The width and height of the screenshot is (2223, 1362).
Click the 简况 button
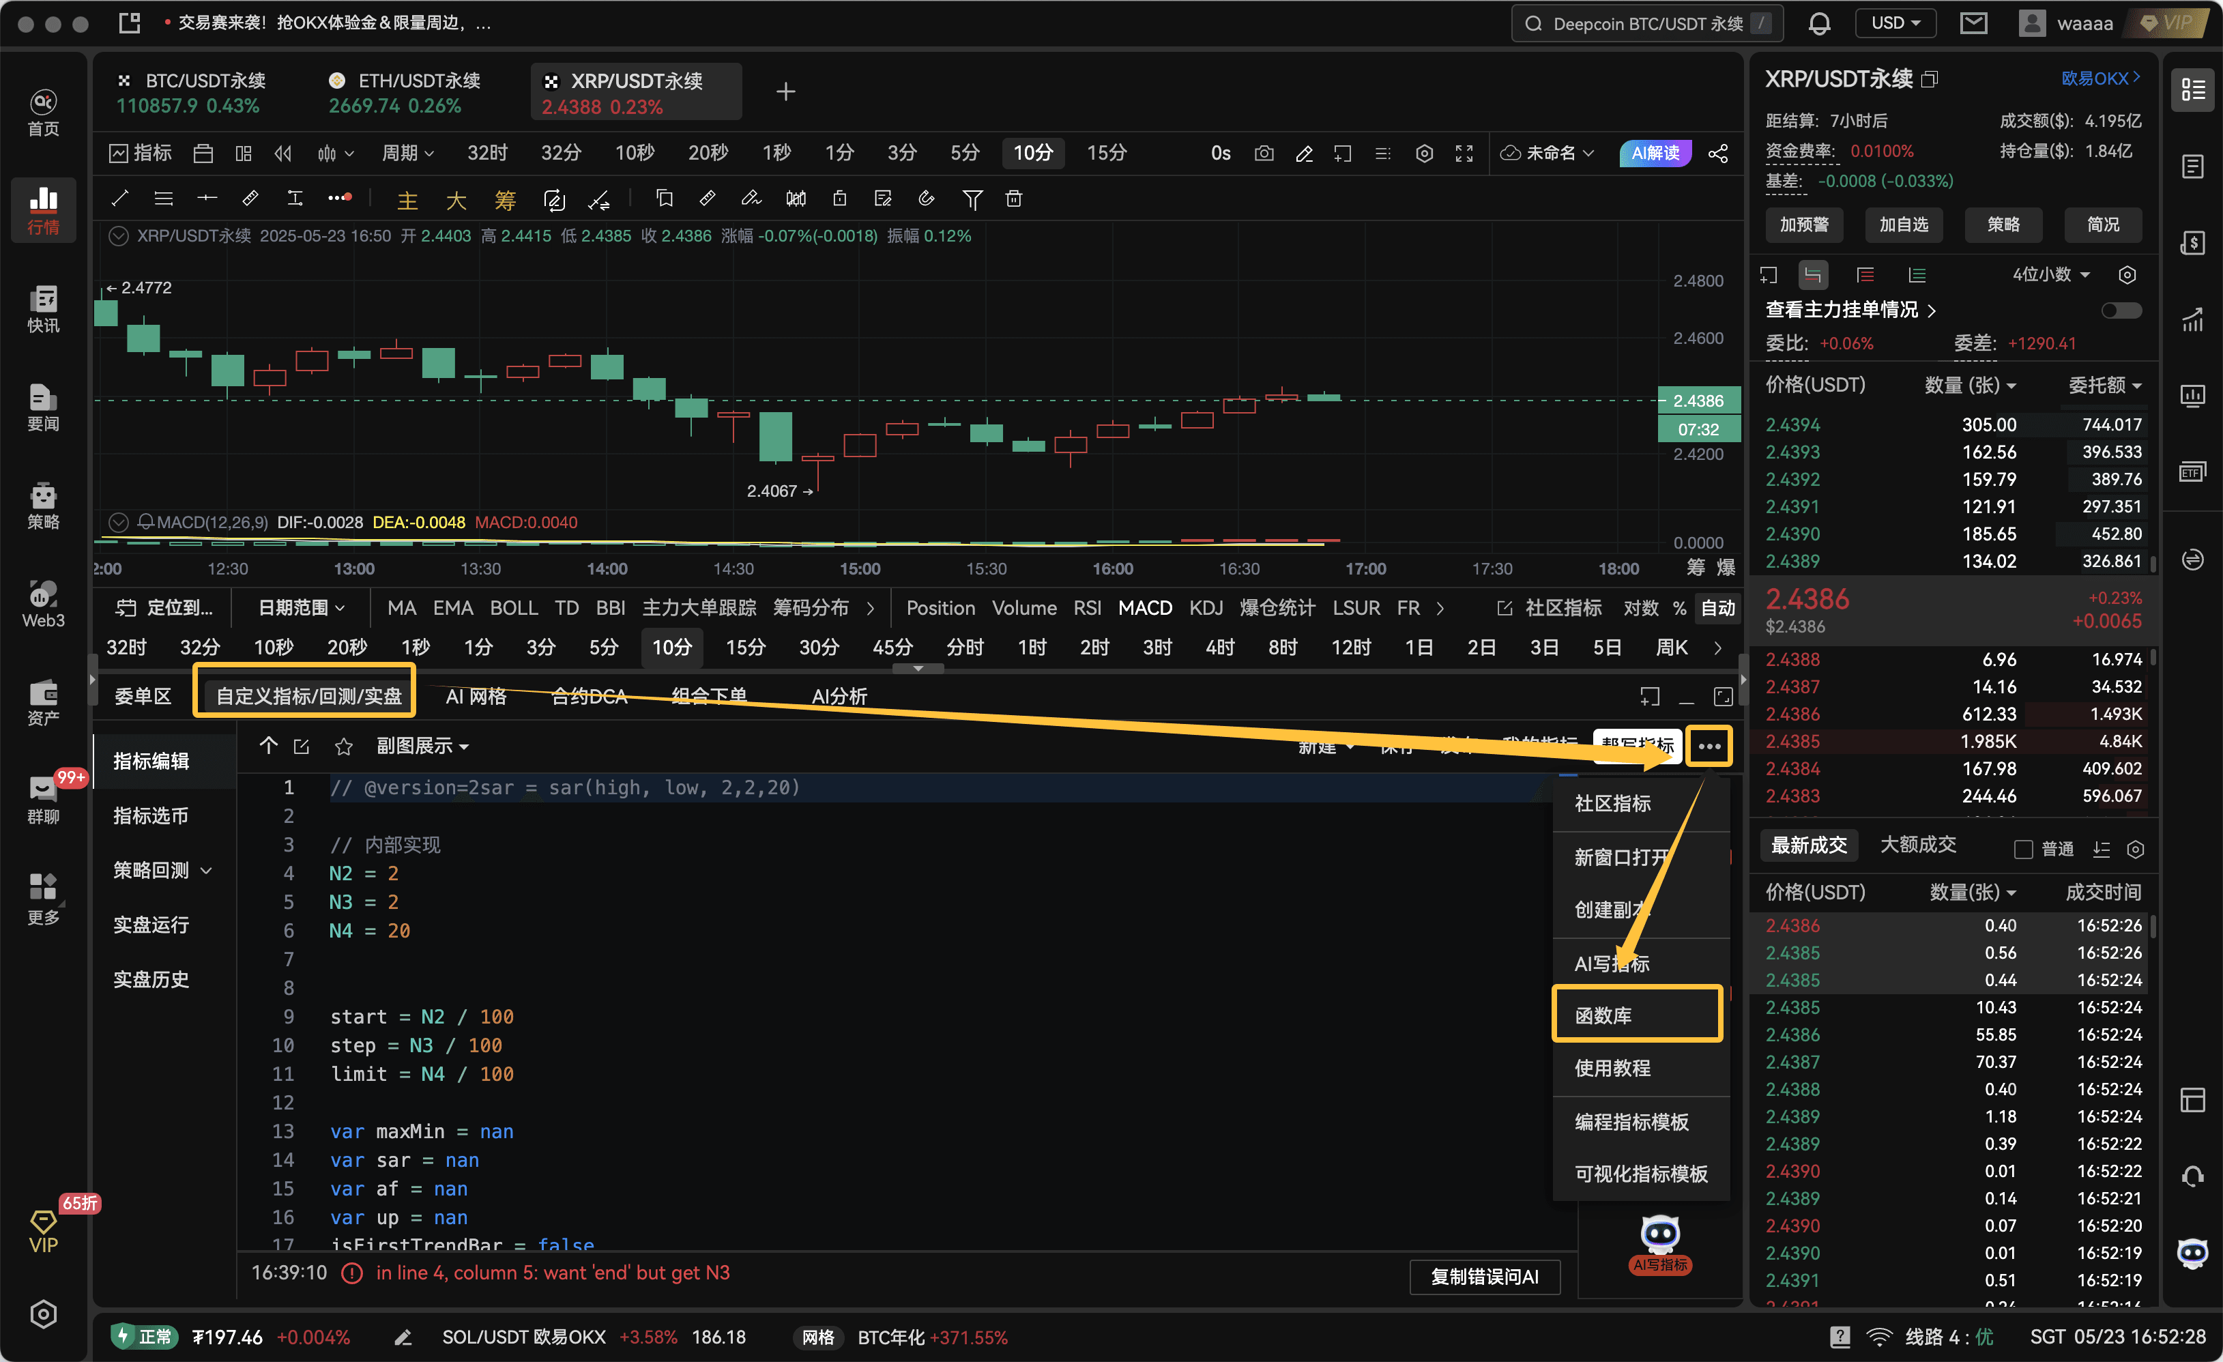[x=2102, y=224]
